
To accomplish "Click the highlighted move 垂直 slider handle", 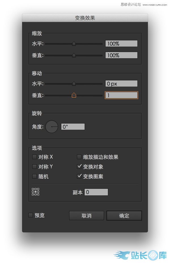I will tap(74, 95).
